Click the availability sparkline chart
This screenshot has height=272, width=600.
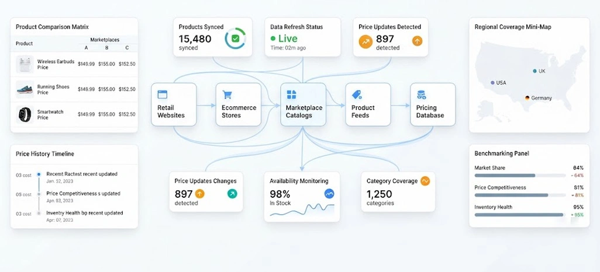pyautogui.click(x=302, y=210)
